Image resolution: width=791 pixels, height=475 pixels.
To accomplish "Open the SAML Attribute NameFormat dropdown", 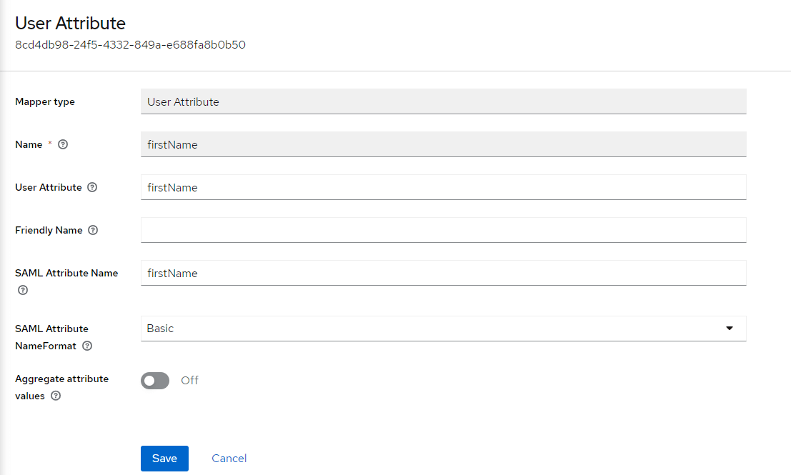I will (x=443, y=329).
